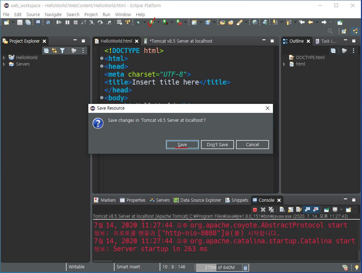Click the memory garbage collector trash icon
The height and width of the screenshot is (273, 362).
(245, 268)
